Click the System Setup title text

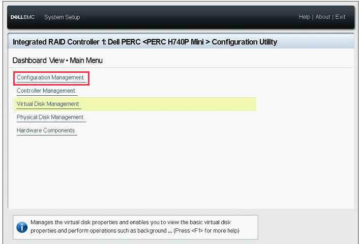click(x=62, y=17)
